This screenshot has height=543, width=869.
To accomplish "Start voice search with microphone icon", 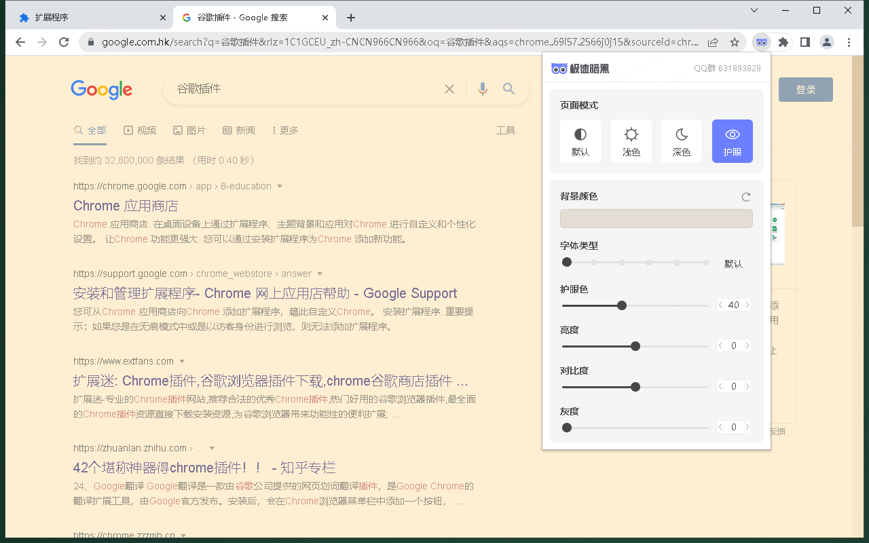I will point(483,89).
